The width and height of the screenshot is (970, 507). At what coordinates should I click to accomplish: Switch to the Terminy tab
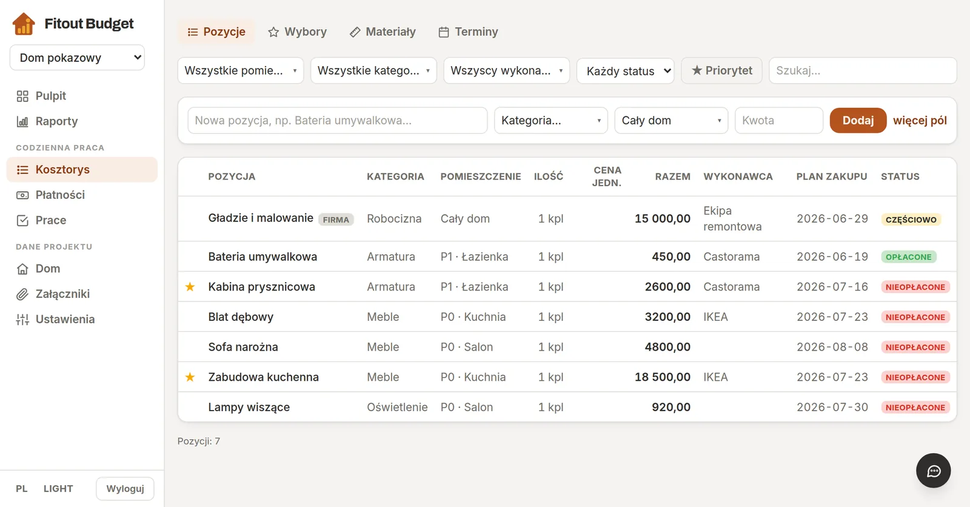coord(468,32)
